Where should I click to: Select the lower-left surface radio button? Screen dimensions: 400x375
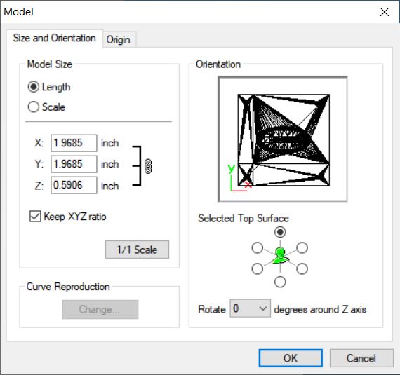click(257, 268)
